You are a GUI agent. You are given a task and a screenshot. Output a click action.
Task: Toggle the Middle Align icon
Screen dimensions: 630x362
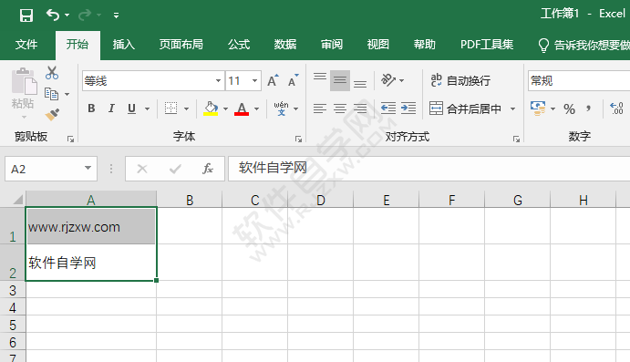(x=340, y=80)
